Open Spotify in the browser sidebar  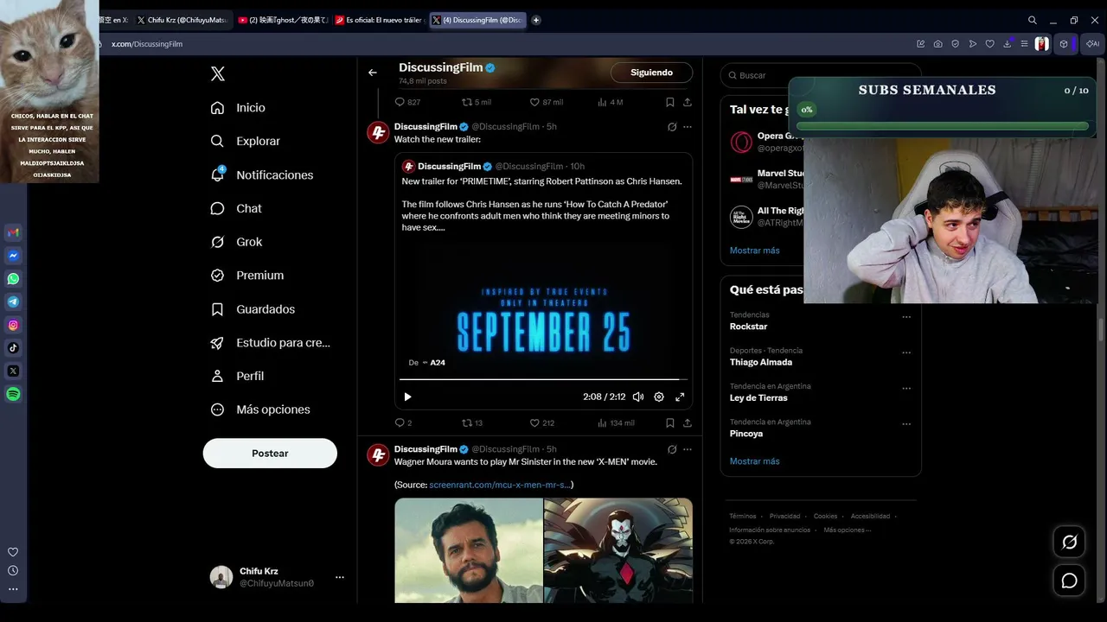click(13, 394)
